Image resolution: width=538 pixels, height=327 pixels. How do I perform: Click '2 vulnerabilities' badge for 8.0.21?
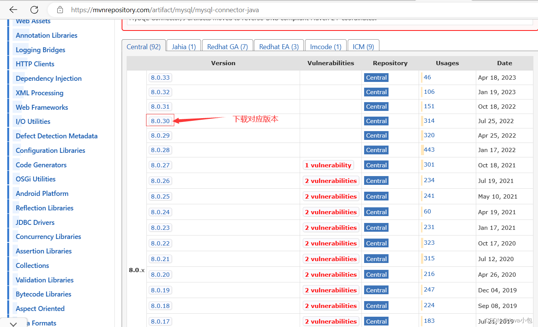tap(331, 259)
